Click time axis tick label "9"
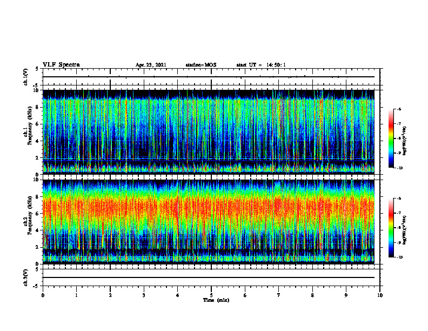Screen dimensions: 428x331 point(346,295)
